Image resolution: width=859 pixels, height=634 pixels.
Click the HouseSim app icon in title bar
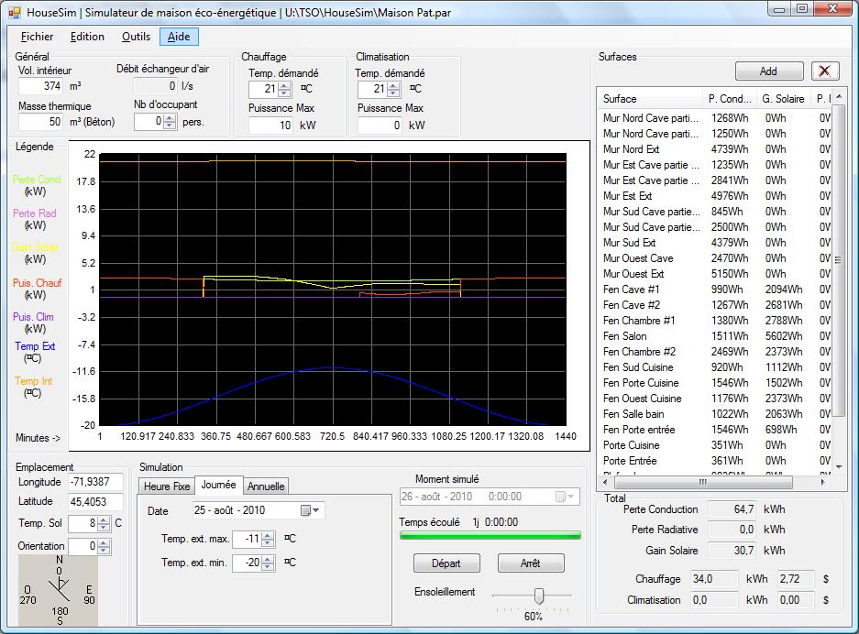click(x=14, y=12)
